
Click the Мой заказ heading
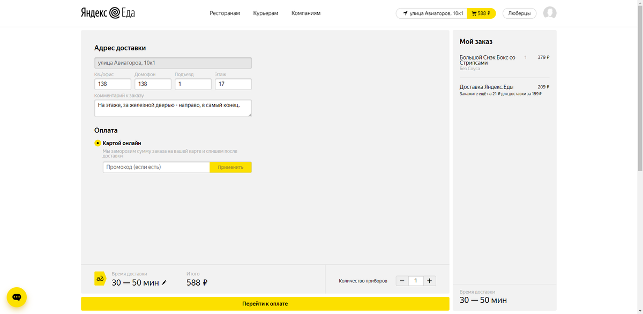click(476, 41)
